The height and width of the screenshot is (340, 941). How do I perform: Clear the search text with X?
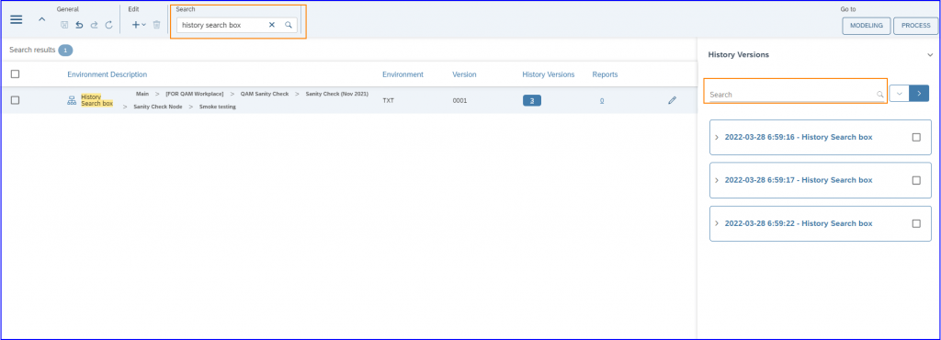pos(272,25)
